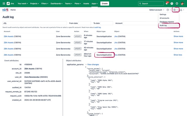The image size is (187, 116).
Task: Expand the Apps menu
Action: (x=95, y=4)
